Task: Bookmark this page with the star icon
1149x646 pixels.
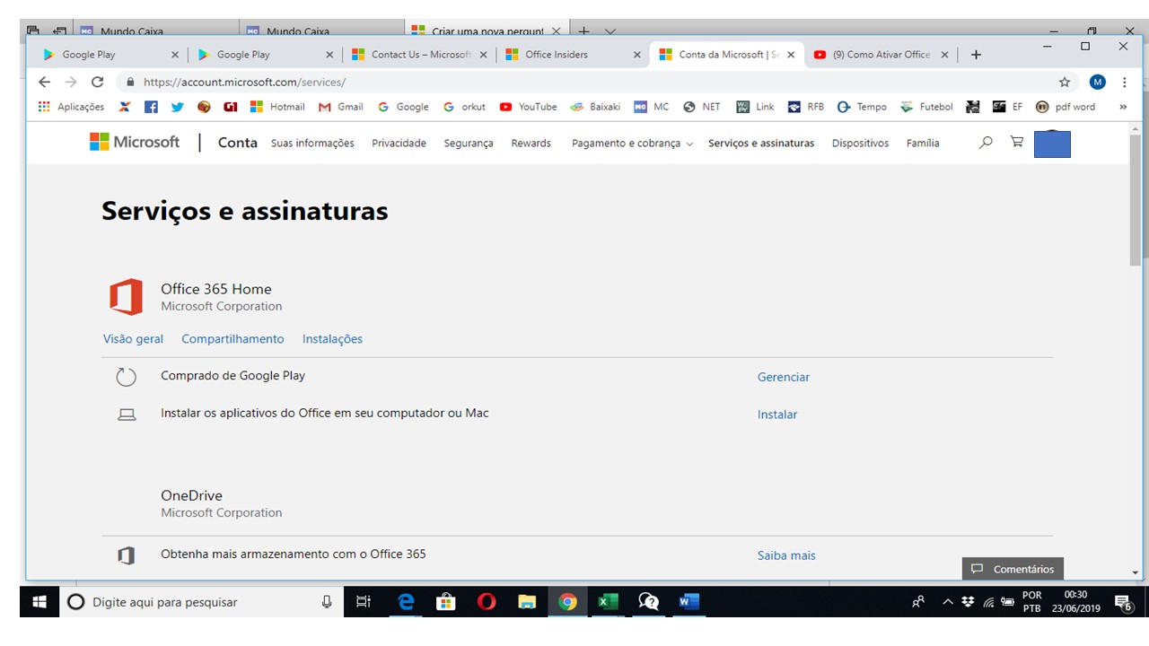Action: [x=1065, y=82]
